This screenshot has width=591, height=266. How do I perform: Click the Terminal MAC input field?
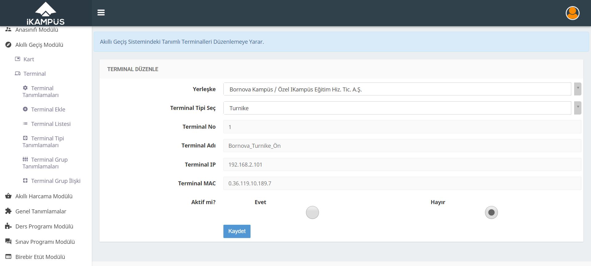(x=402, y=183)
